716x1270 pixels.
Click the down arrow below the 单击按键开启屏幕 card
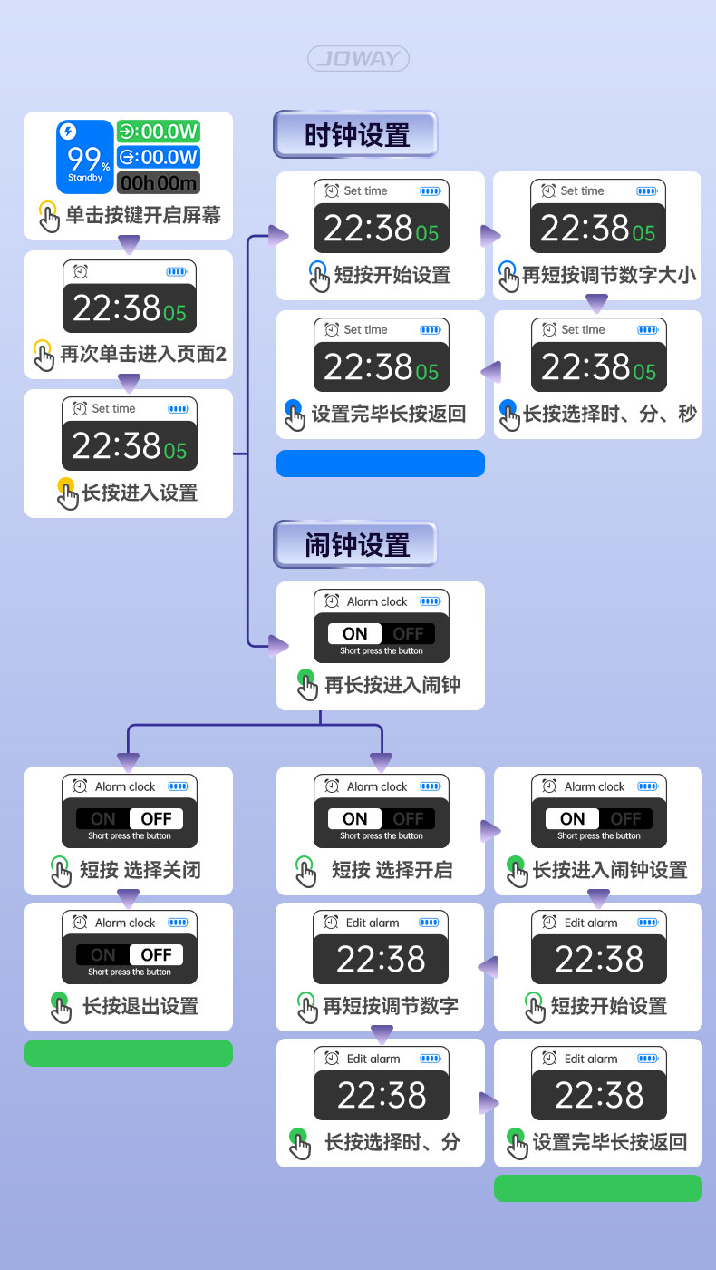[x=130, y=245]
